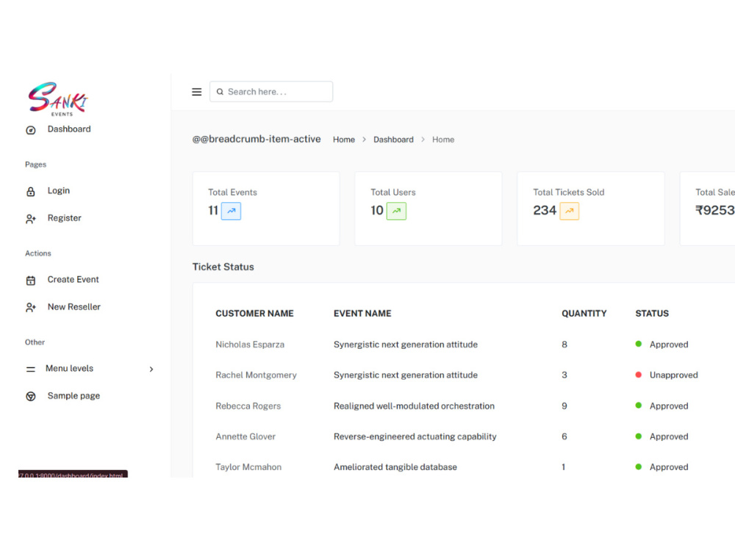Click the blue trend icon in Total Events
The image size is (735, 551).
tap(231, 211)
